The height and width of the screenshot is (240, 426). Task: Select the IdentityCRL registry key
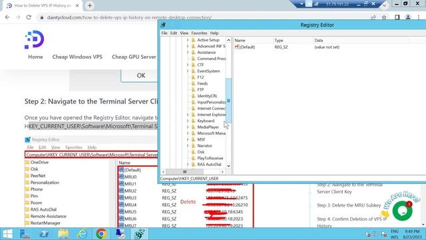(x=207, y=96)
